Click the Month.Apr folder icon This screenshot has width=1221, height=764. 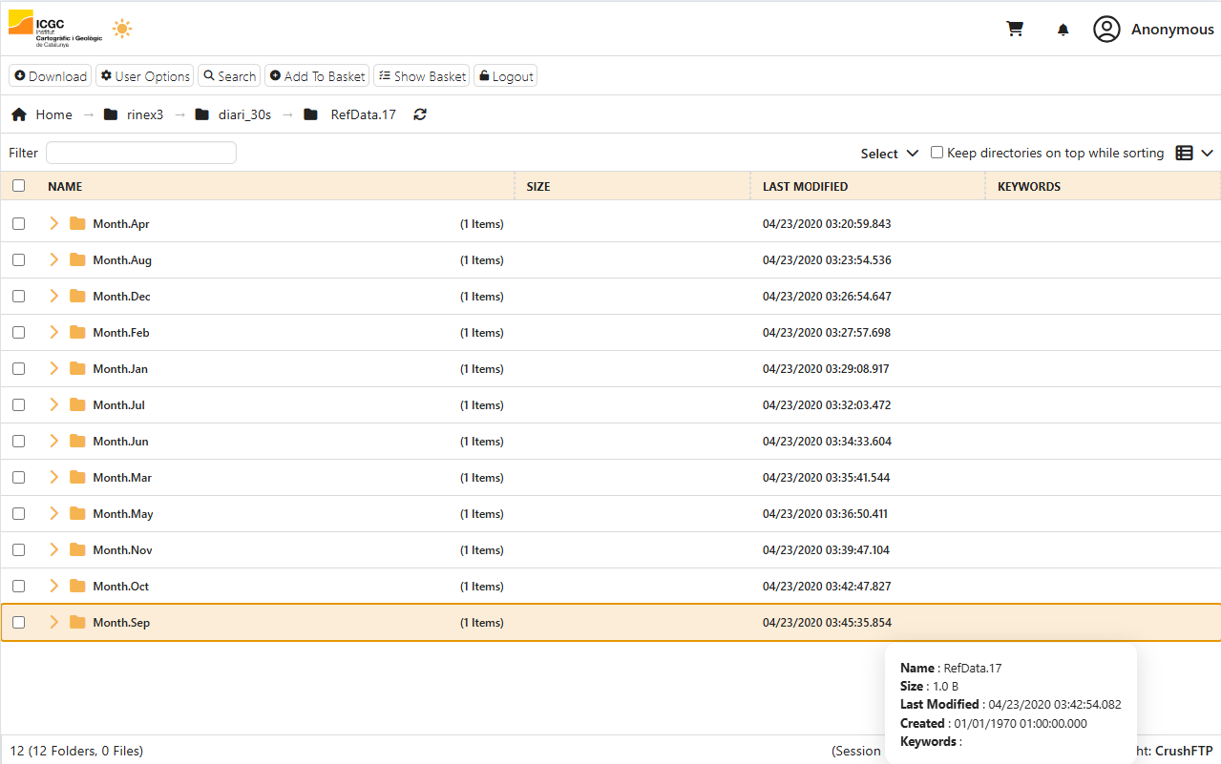tap(77, 223)
